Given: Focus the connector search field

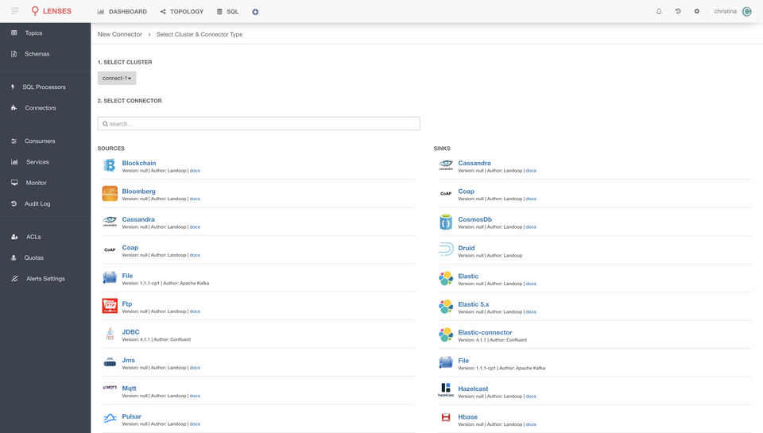Looking at the screenshot, I should 259,124.
